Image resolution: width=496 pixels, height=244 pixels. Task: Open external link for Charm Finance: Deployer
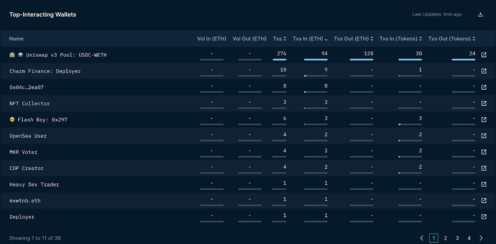[x=484, y=71]
